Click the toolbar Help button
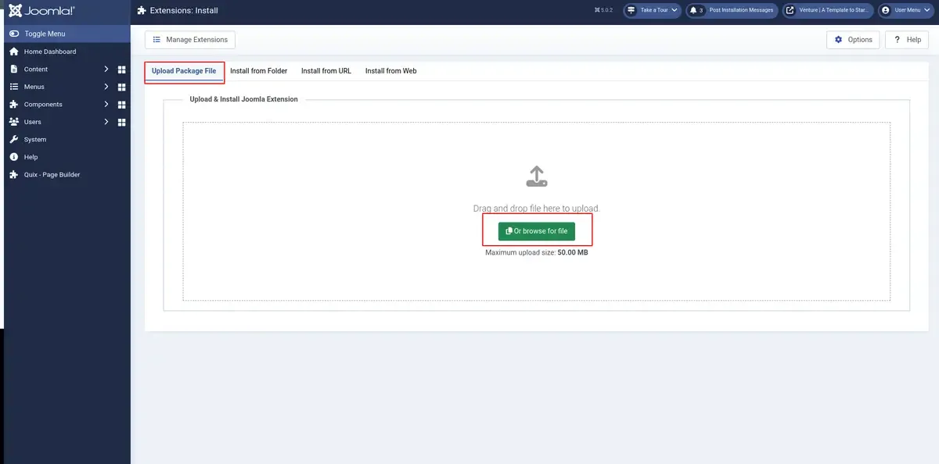This screenshot has height=464, width=939. click(907, 40)
